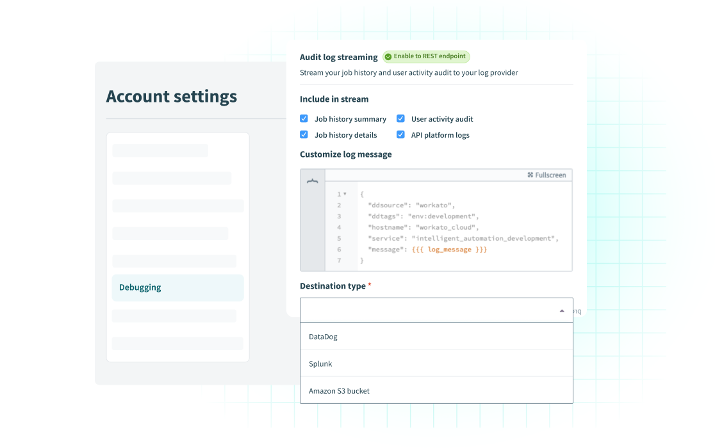The width and height of the screenshot is (715, 448).
Task: Click Include in stream label
Action: click(x=334, y=99)
